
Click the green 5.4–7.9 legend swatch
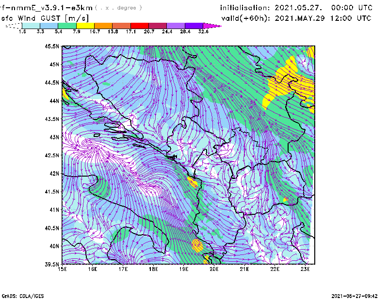tap(67, 26)
